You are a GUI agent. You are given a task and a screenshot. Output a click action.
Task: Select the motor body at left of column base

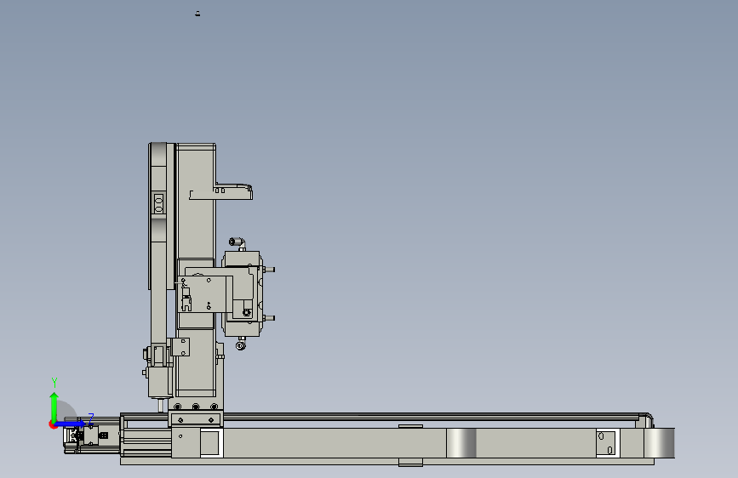tap(159, 382)
